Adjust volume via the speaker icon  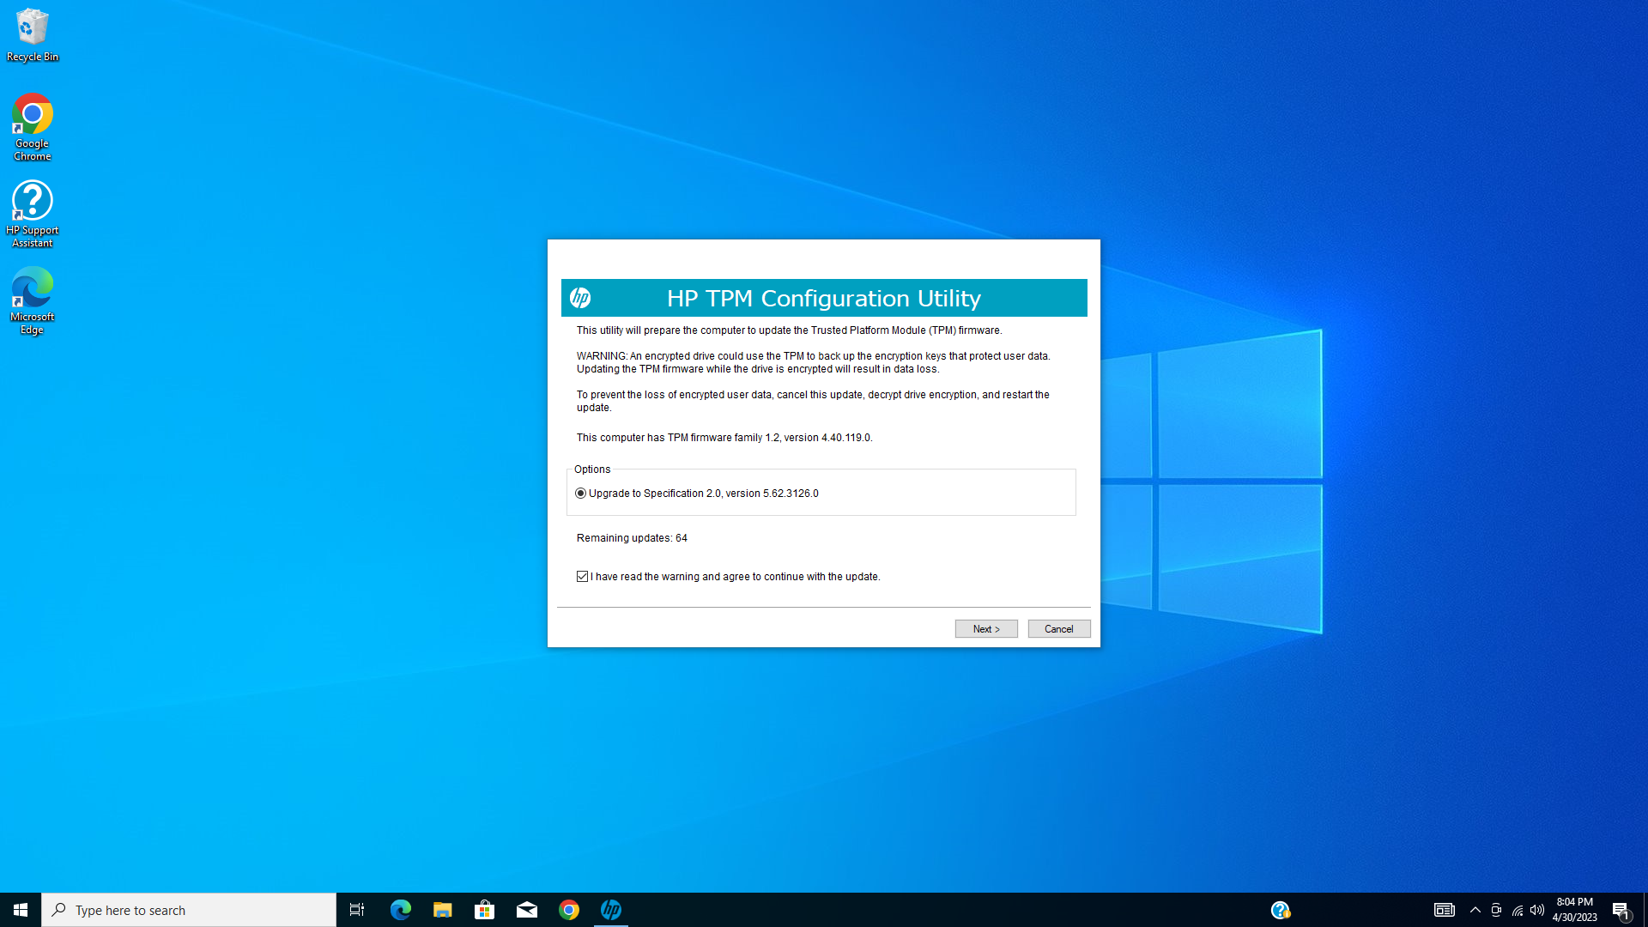tap(1536, 910)
